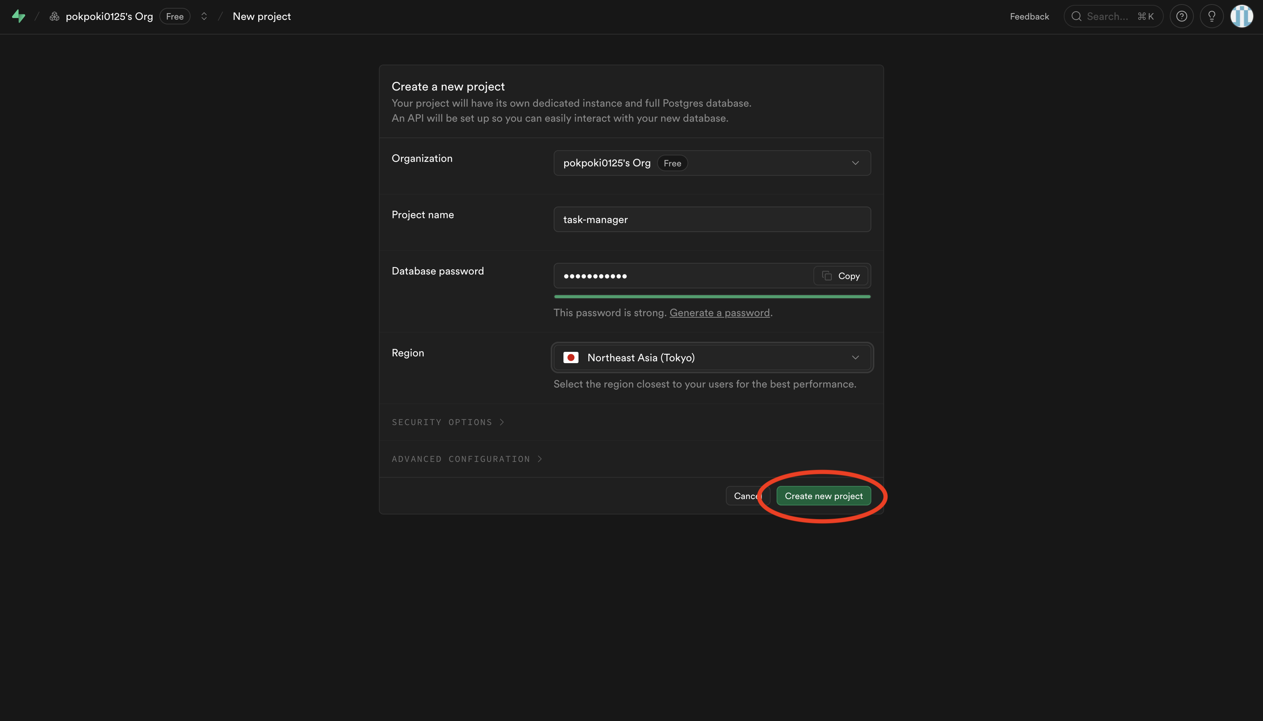Click the lightbulb icon
The height and width of the screenshot is (721, 1263).
1212,17
